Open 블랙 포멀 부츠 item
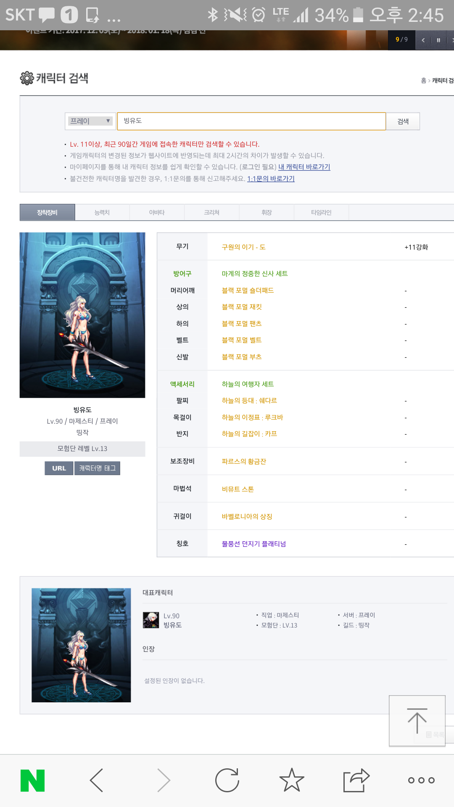The width and height of the screenshot is (454, 807). pyautogui.click(x=242, y=357)
